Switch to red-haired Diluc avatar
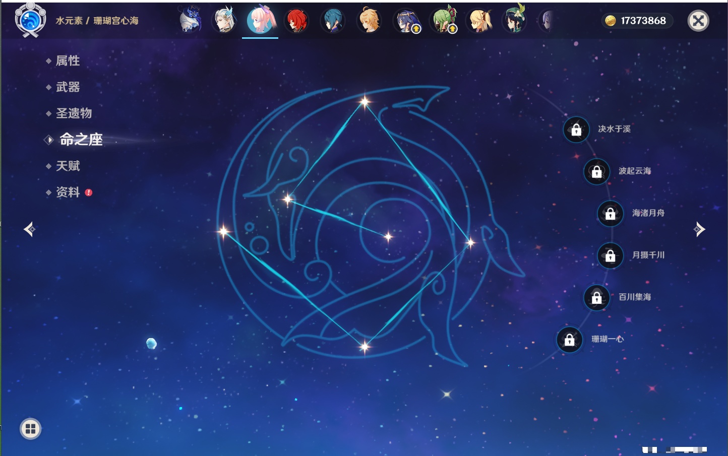The height and width of the screenshot is (456, 728). pos(296,21)
